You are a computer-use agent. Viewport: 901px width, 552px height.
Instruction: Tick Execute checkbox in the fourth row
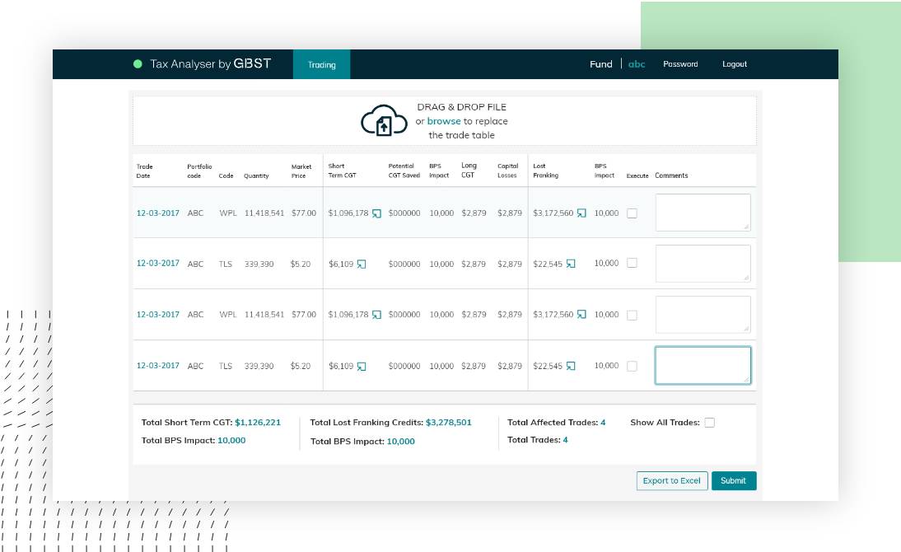click(x=632, y=366)
